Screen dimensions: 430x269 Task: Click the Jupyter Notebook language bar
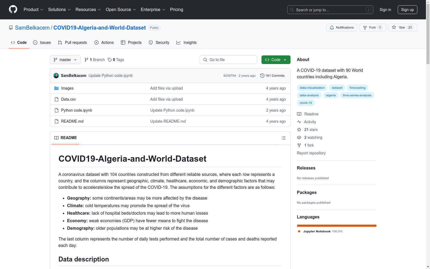point(337,226)
